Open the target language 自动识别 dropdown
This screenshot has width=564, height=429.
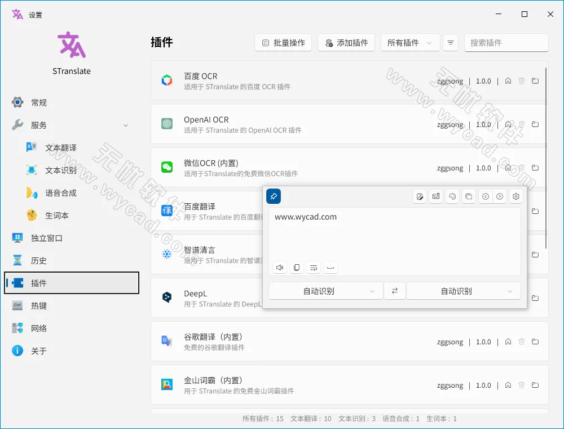463,291
